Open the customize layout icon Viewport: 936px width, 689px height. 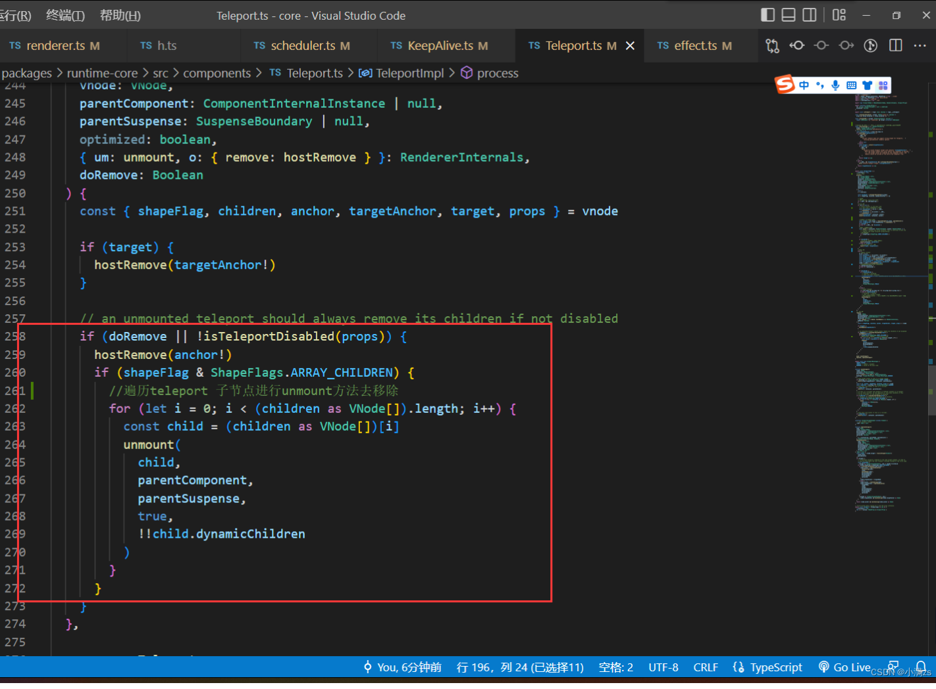[839, 15]
